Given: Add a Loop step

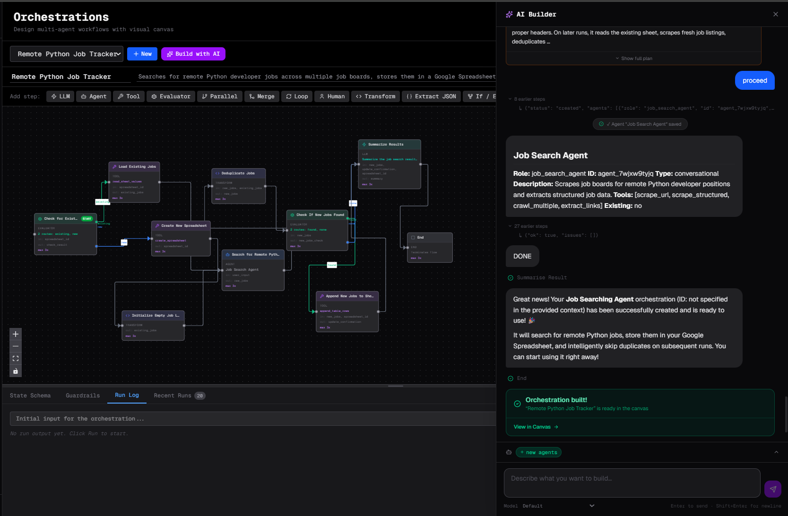Looking at the screenshot, I should click(296, 96).
